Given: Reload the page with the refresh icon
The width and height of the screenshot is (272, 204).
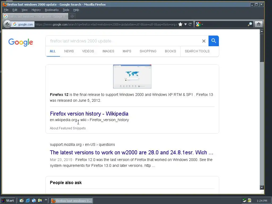Looking at the screenshot, I should pos(190,24).
